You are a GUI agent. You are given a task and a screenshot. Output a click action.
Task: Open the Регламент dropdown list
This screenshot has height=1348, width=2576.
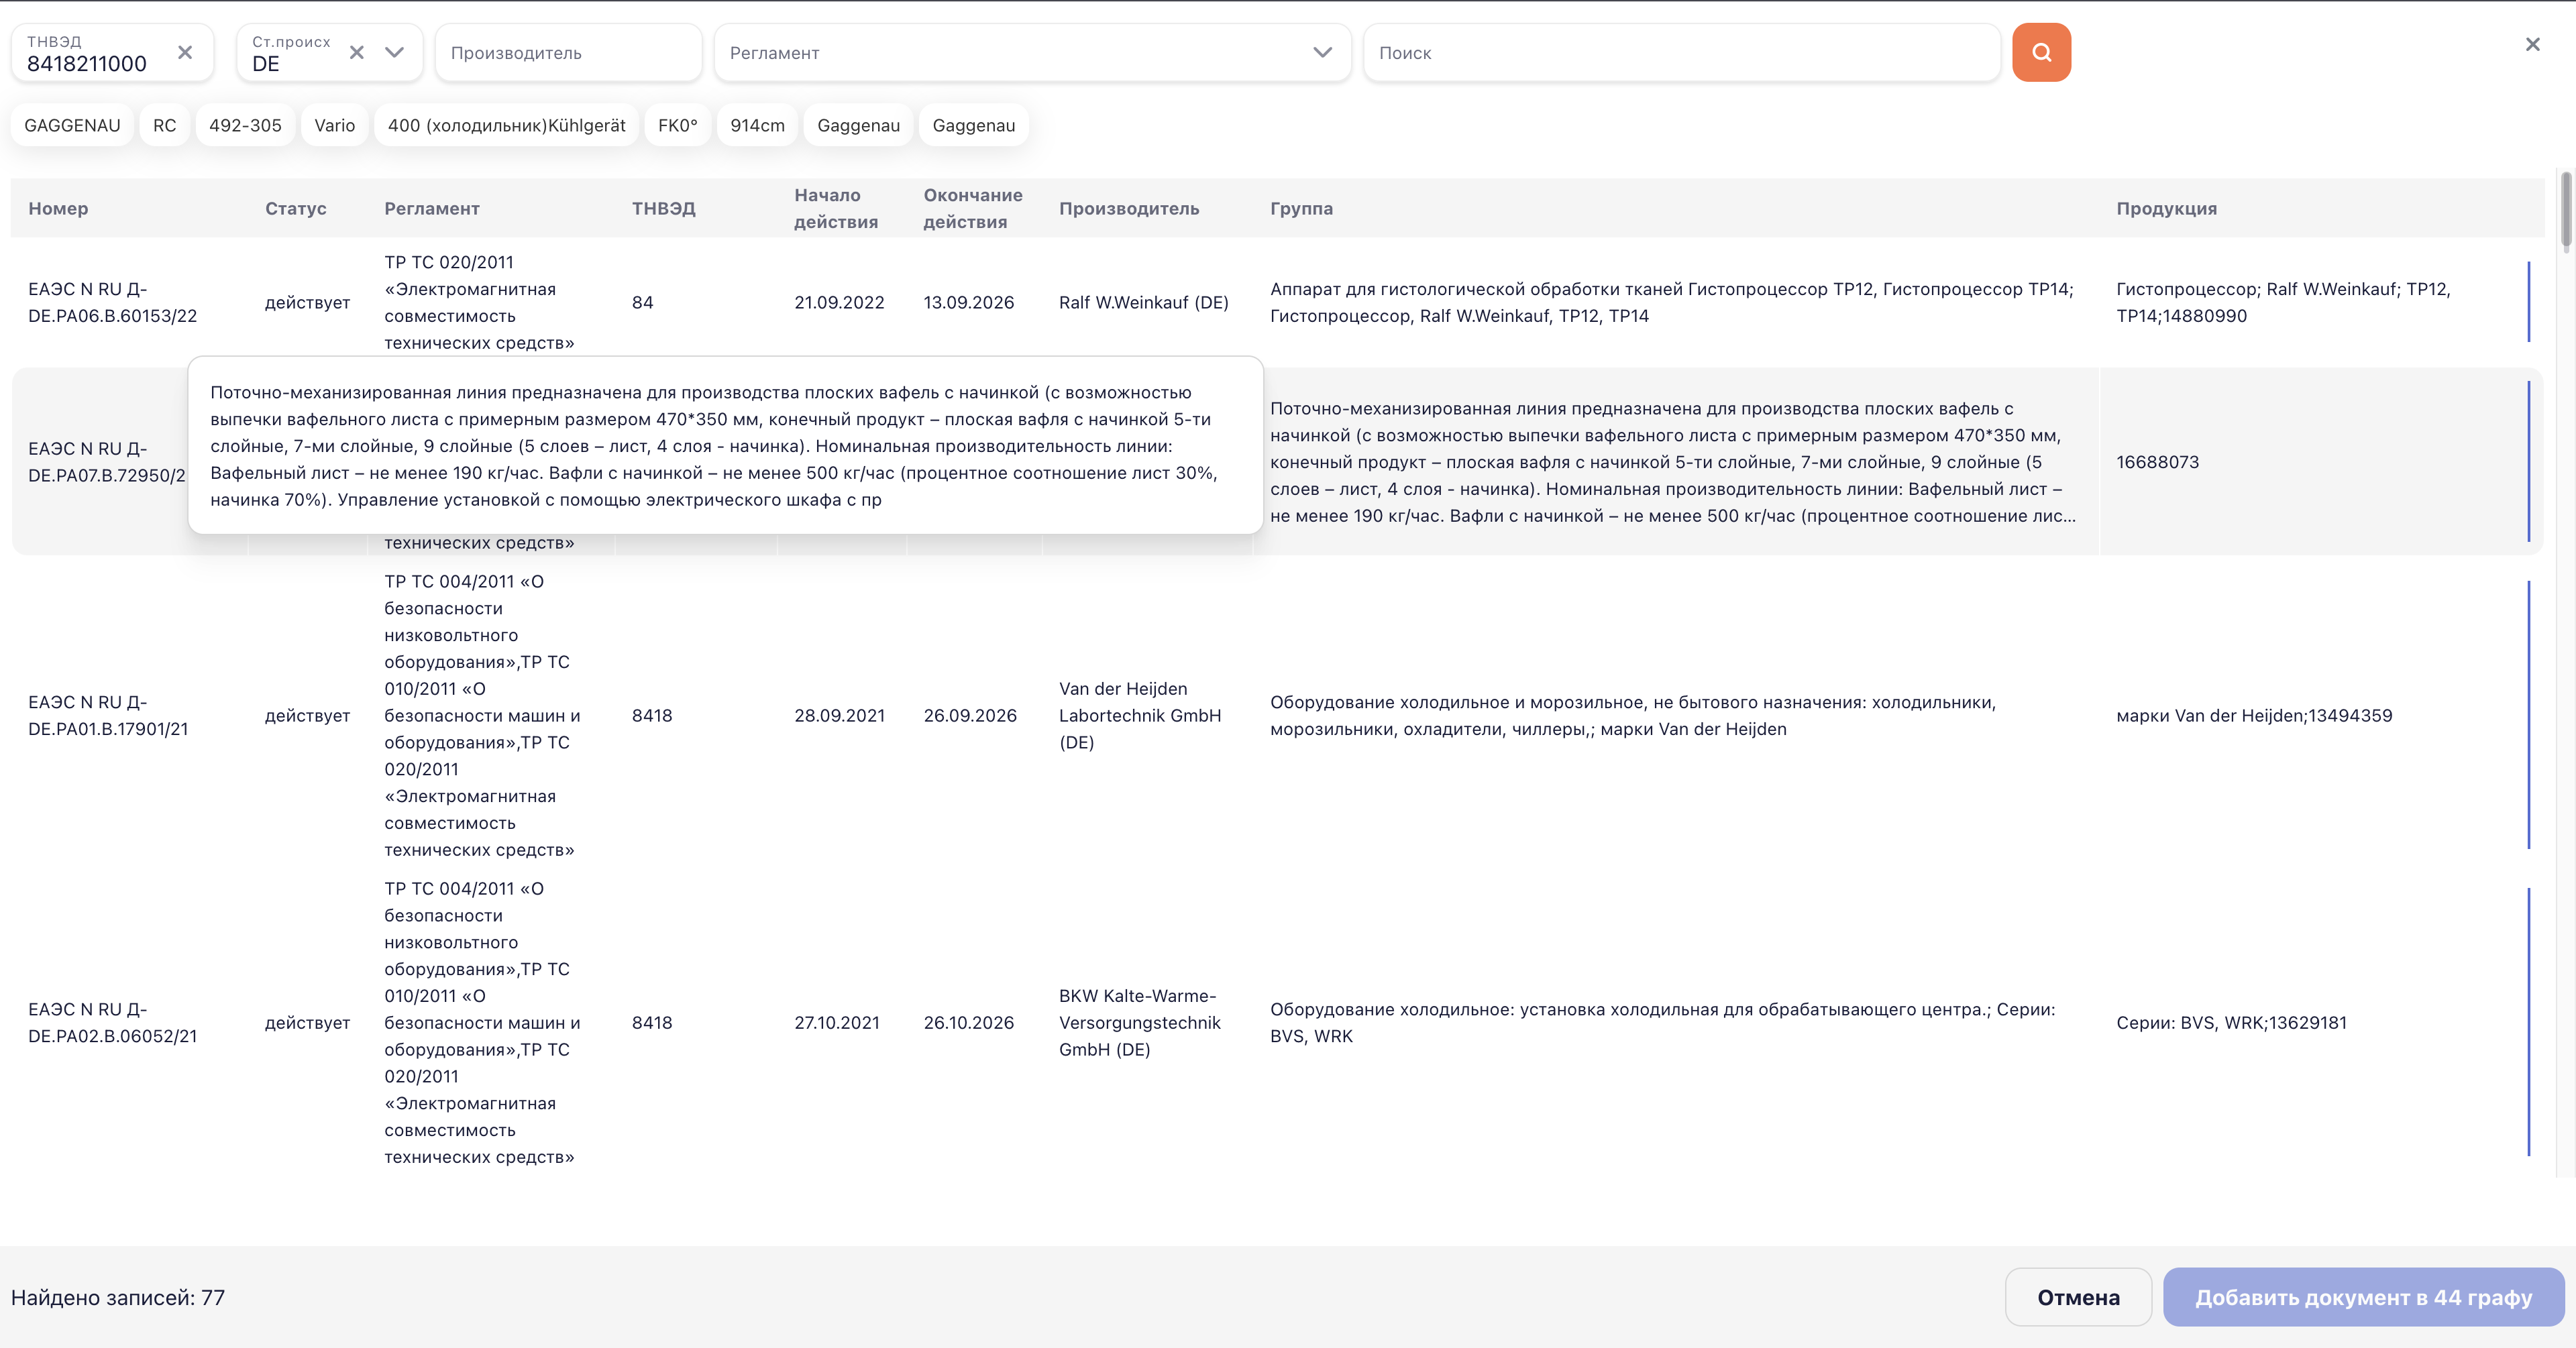[1322, 53]
